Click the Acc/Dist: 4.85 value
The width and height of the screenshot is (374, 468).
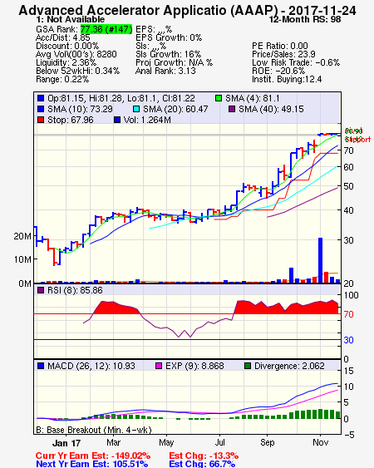click(63, 37)
